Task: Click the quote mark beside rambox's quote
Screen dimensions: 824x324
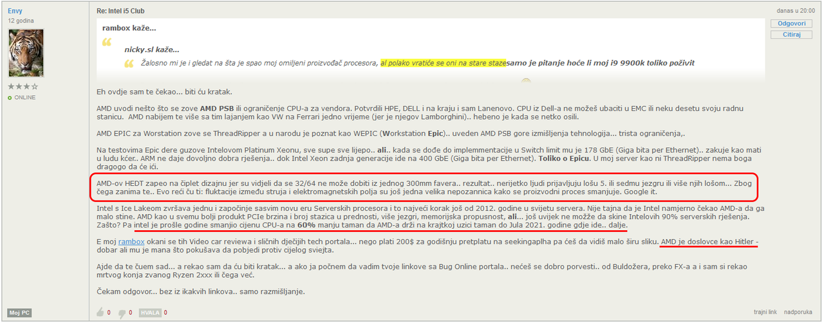Action: coord(107,43)
